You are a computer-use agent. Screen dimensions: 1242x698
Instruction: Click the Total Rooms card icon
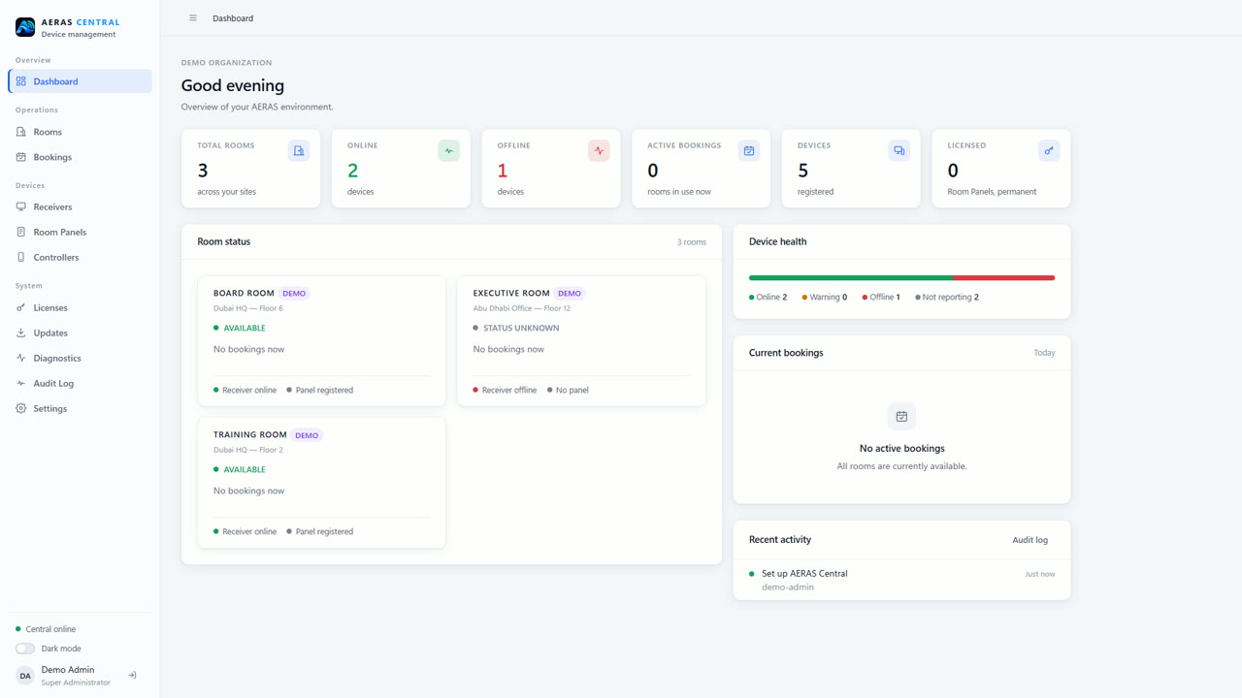[299, 150]
